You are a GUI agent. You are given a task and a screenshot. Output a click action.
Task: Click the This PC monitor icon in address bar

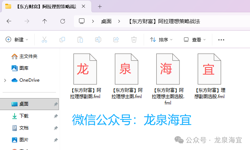click(82, 21)
